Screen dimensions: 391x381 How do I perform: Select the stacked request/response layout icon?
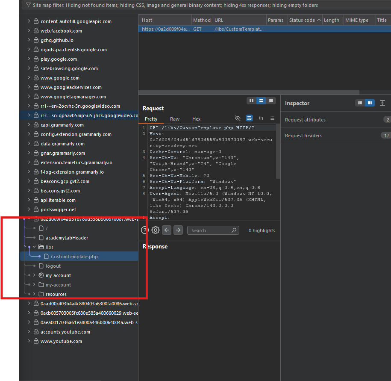click(261, 100)
